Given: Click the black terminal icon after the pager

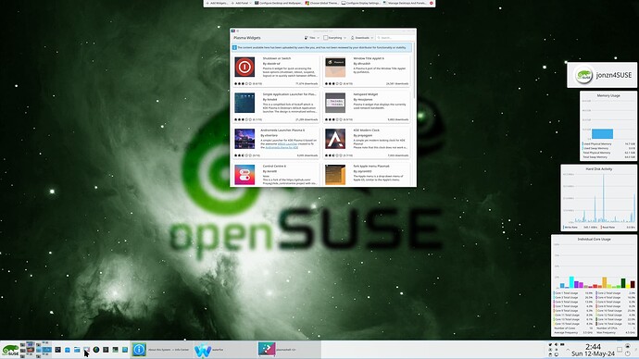Looking at the screenshot, I should click(57, 350).
